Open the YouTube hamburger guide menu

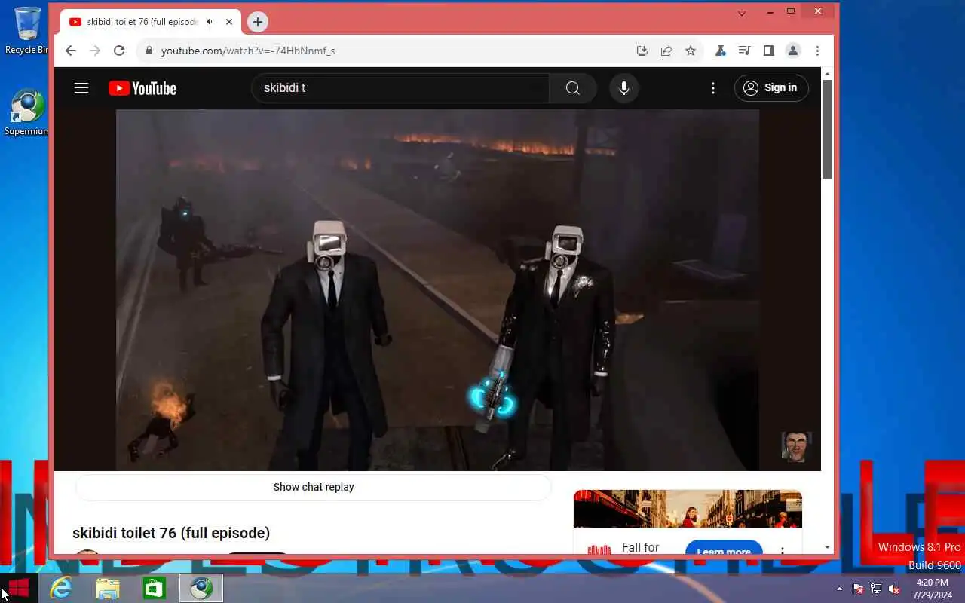(x=81, y=88)
